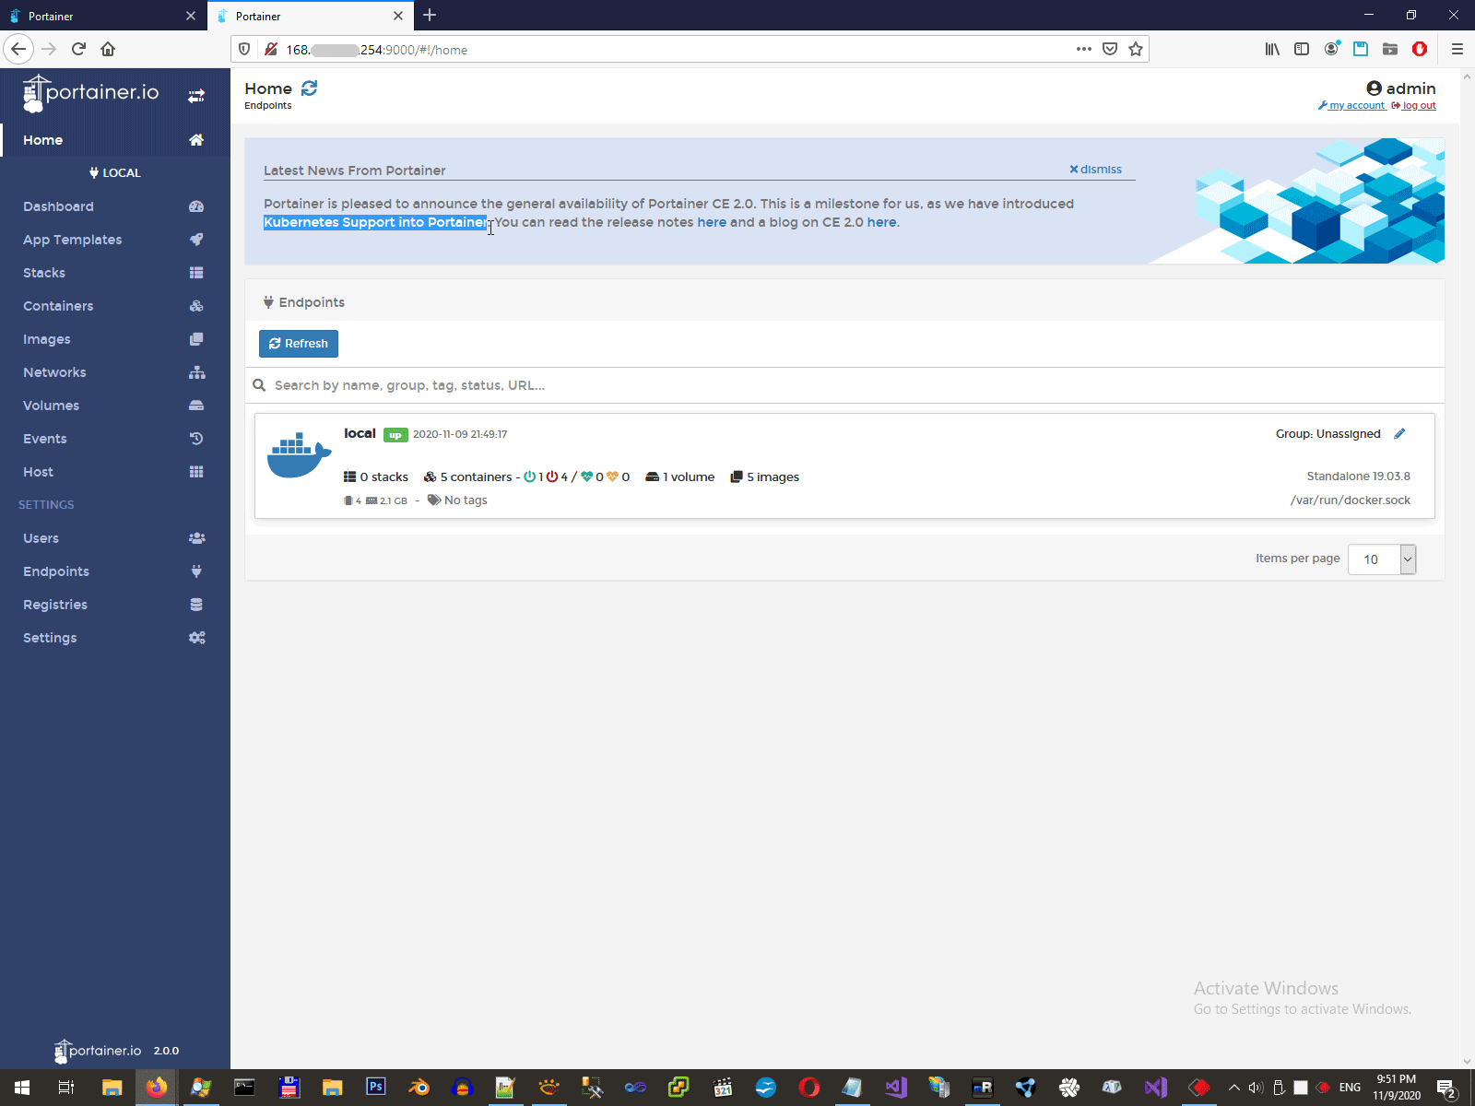Click the 'Standalone 19.03.8' version text

[1359, 477]
